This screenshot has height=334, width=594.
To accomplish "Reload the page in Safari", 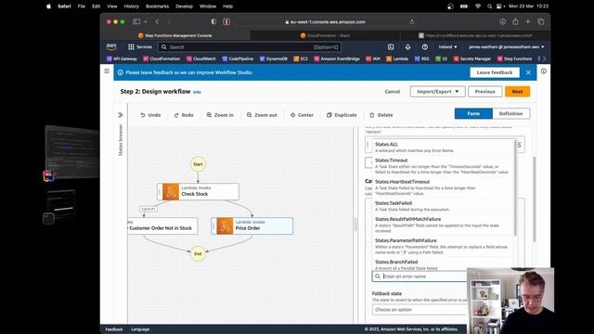I will [412, 22].
